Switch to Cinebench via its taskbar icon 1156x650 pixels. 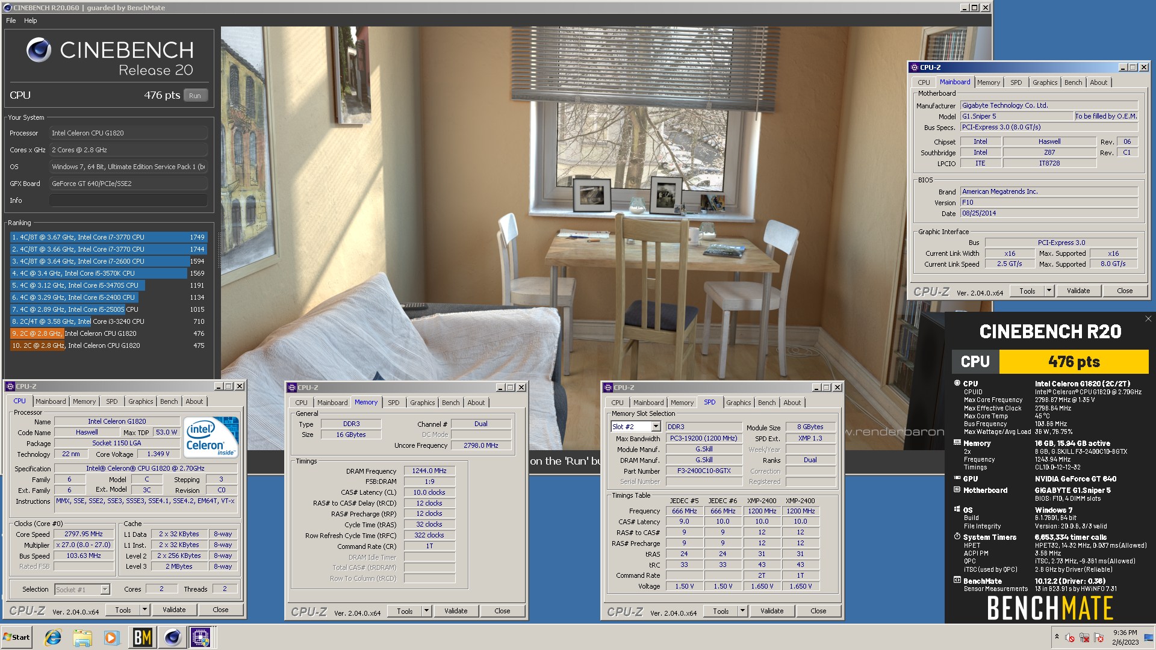172,637
